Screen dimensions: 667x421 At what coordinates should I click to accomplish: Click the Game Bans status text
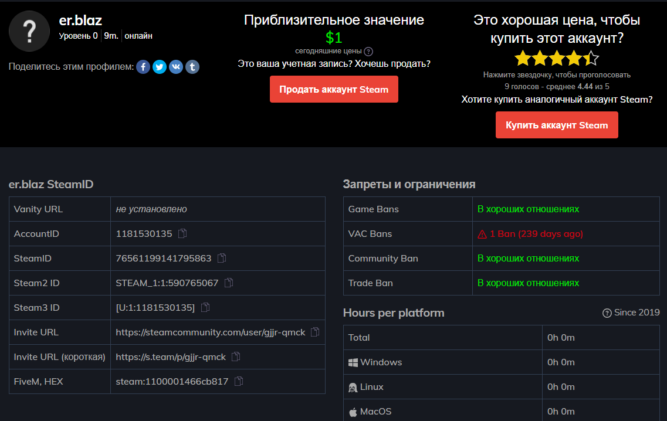click(x=529, y=209)
